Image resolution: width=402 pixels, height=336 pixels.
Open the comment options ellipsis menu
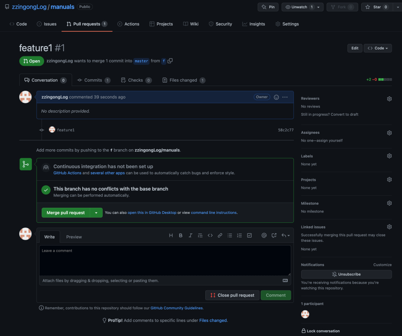click(285, 97)
